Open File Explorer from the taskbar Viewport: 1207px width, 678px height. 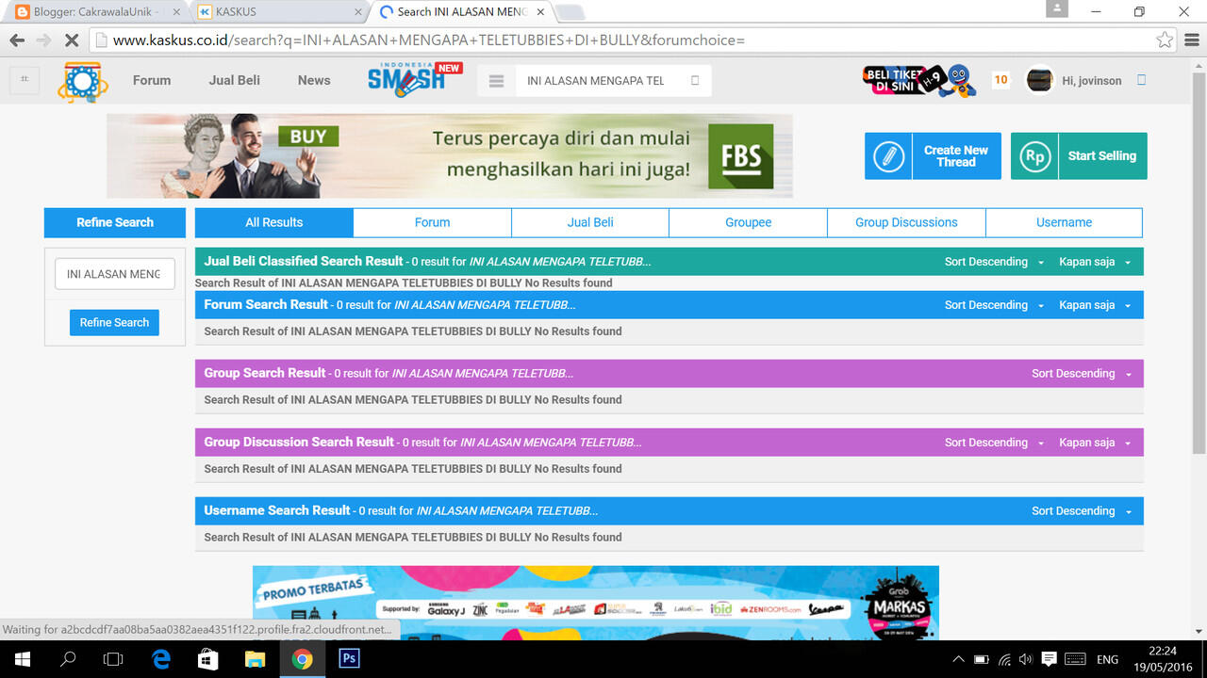(256, 659)
